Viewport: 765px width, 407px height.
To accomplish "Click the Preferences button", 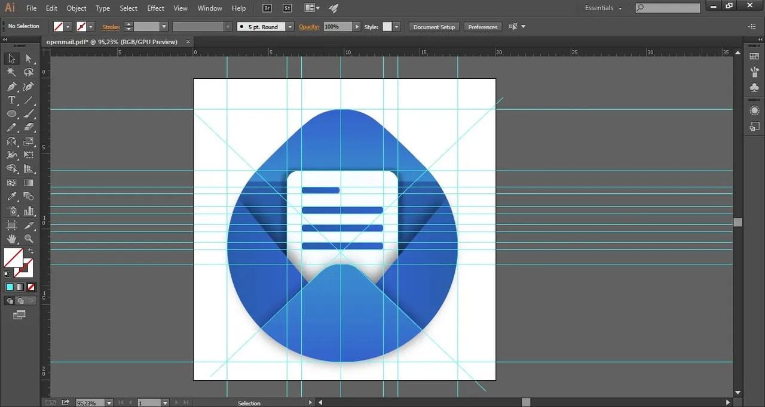I will point(483,27).
